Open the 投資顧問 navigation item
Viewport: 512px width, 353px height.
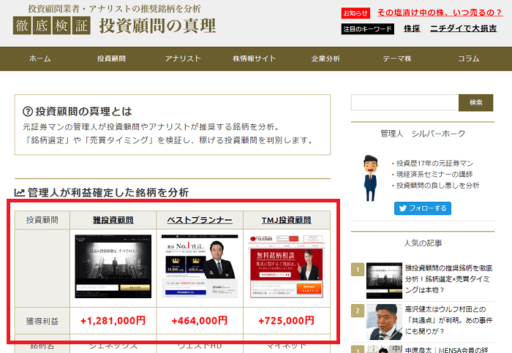[x=111, y=58]
